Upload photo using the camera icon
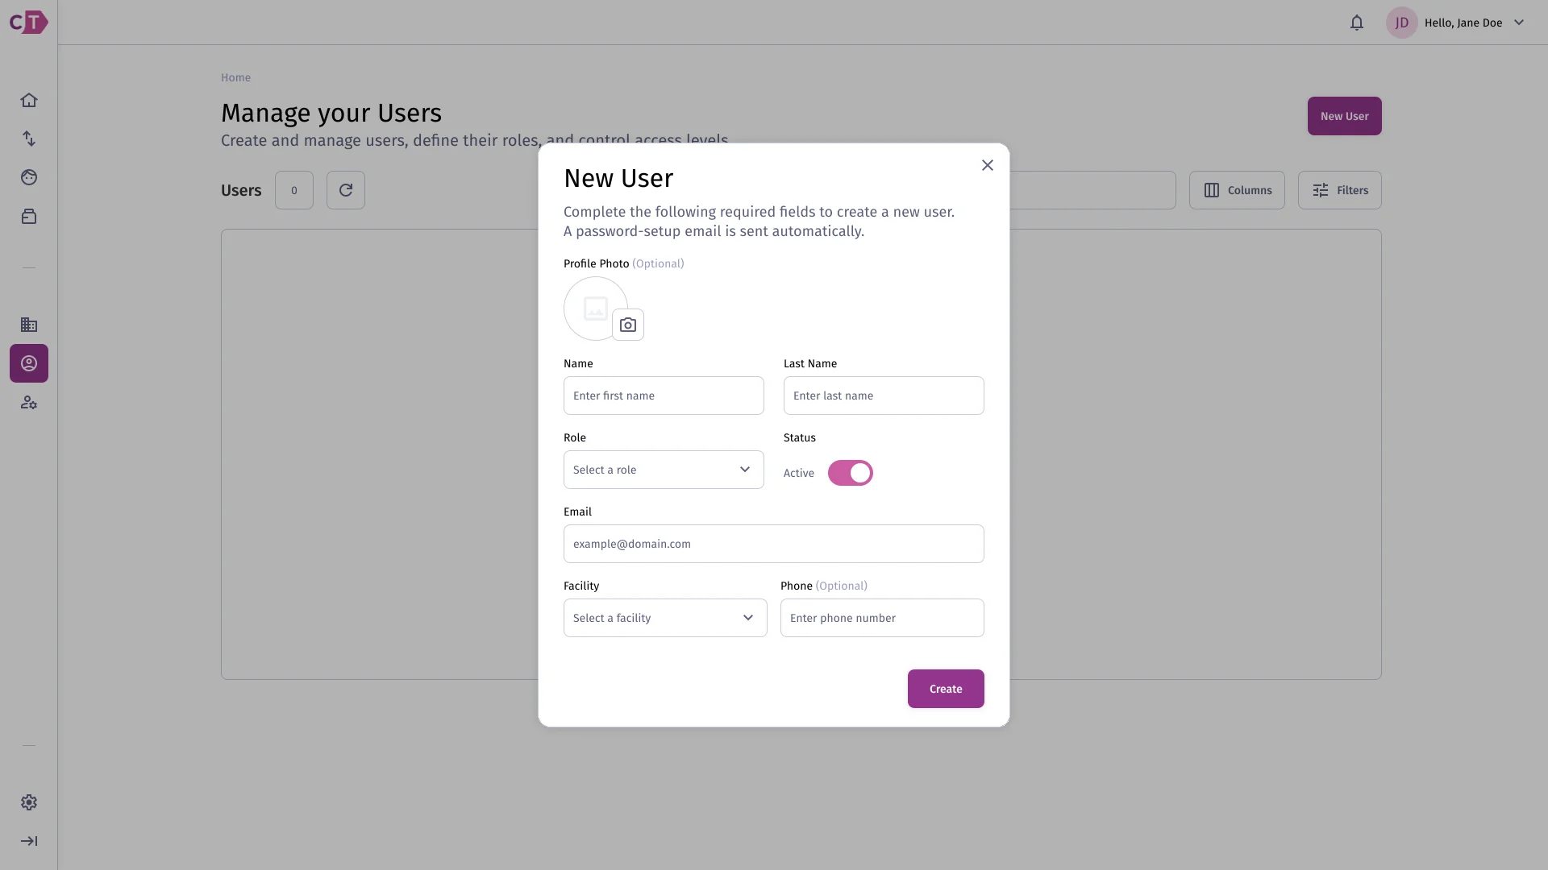The height and width of the screenshot is (870, 1548). [x=628, y=325]
